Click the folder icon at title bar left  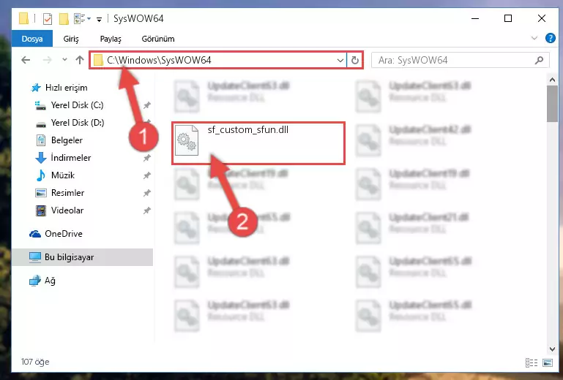tap(23, 18)
